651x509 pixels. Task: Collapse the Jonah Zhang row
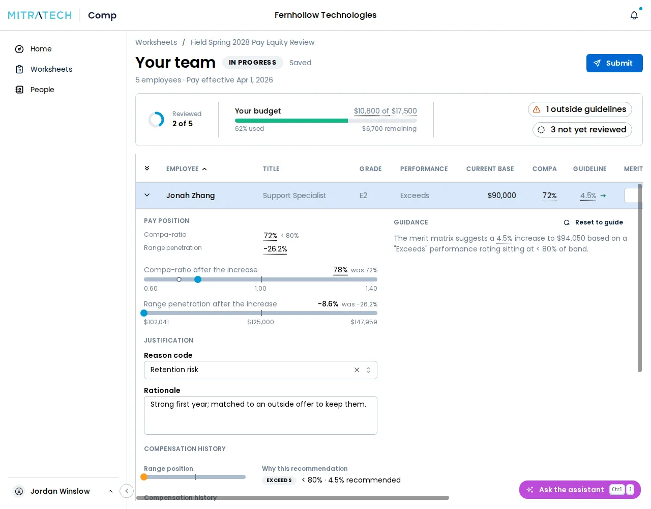pos(147,195)
